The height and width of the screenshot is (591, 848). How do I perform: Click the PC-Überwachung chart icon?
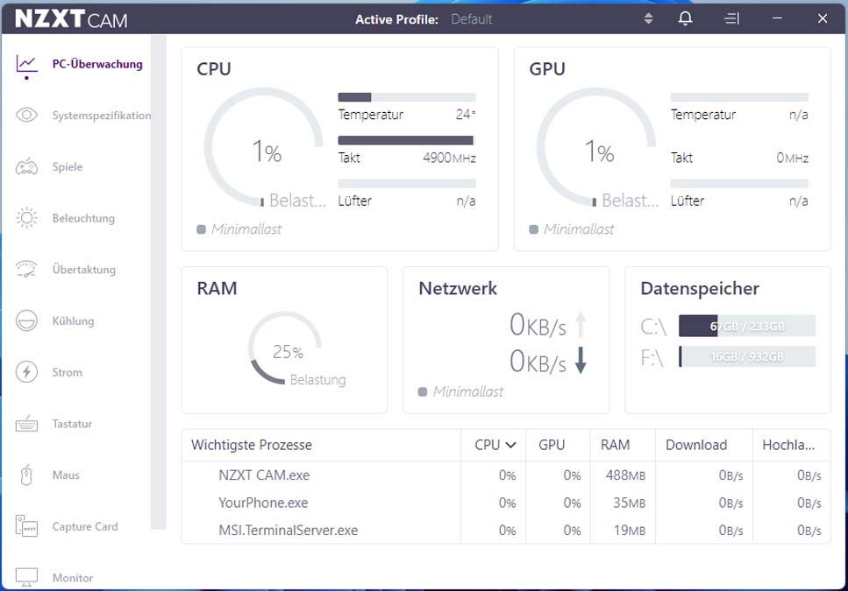coord(26,64)
